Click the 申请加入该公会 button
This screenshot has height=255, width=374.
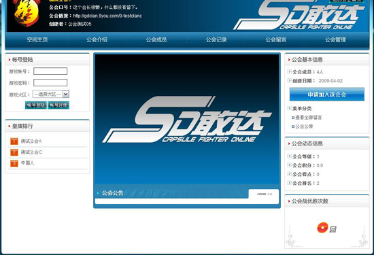pyautogui.click(x=327, y=95)
